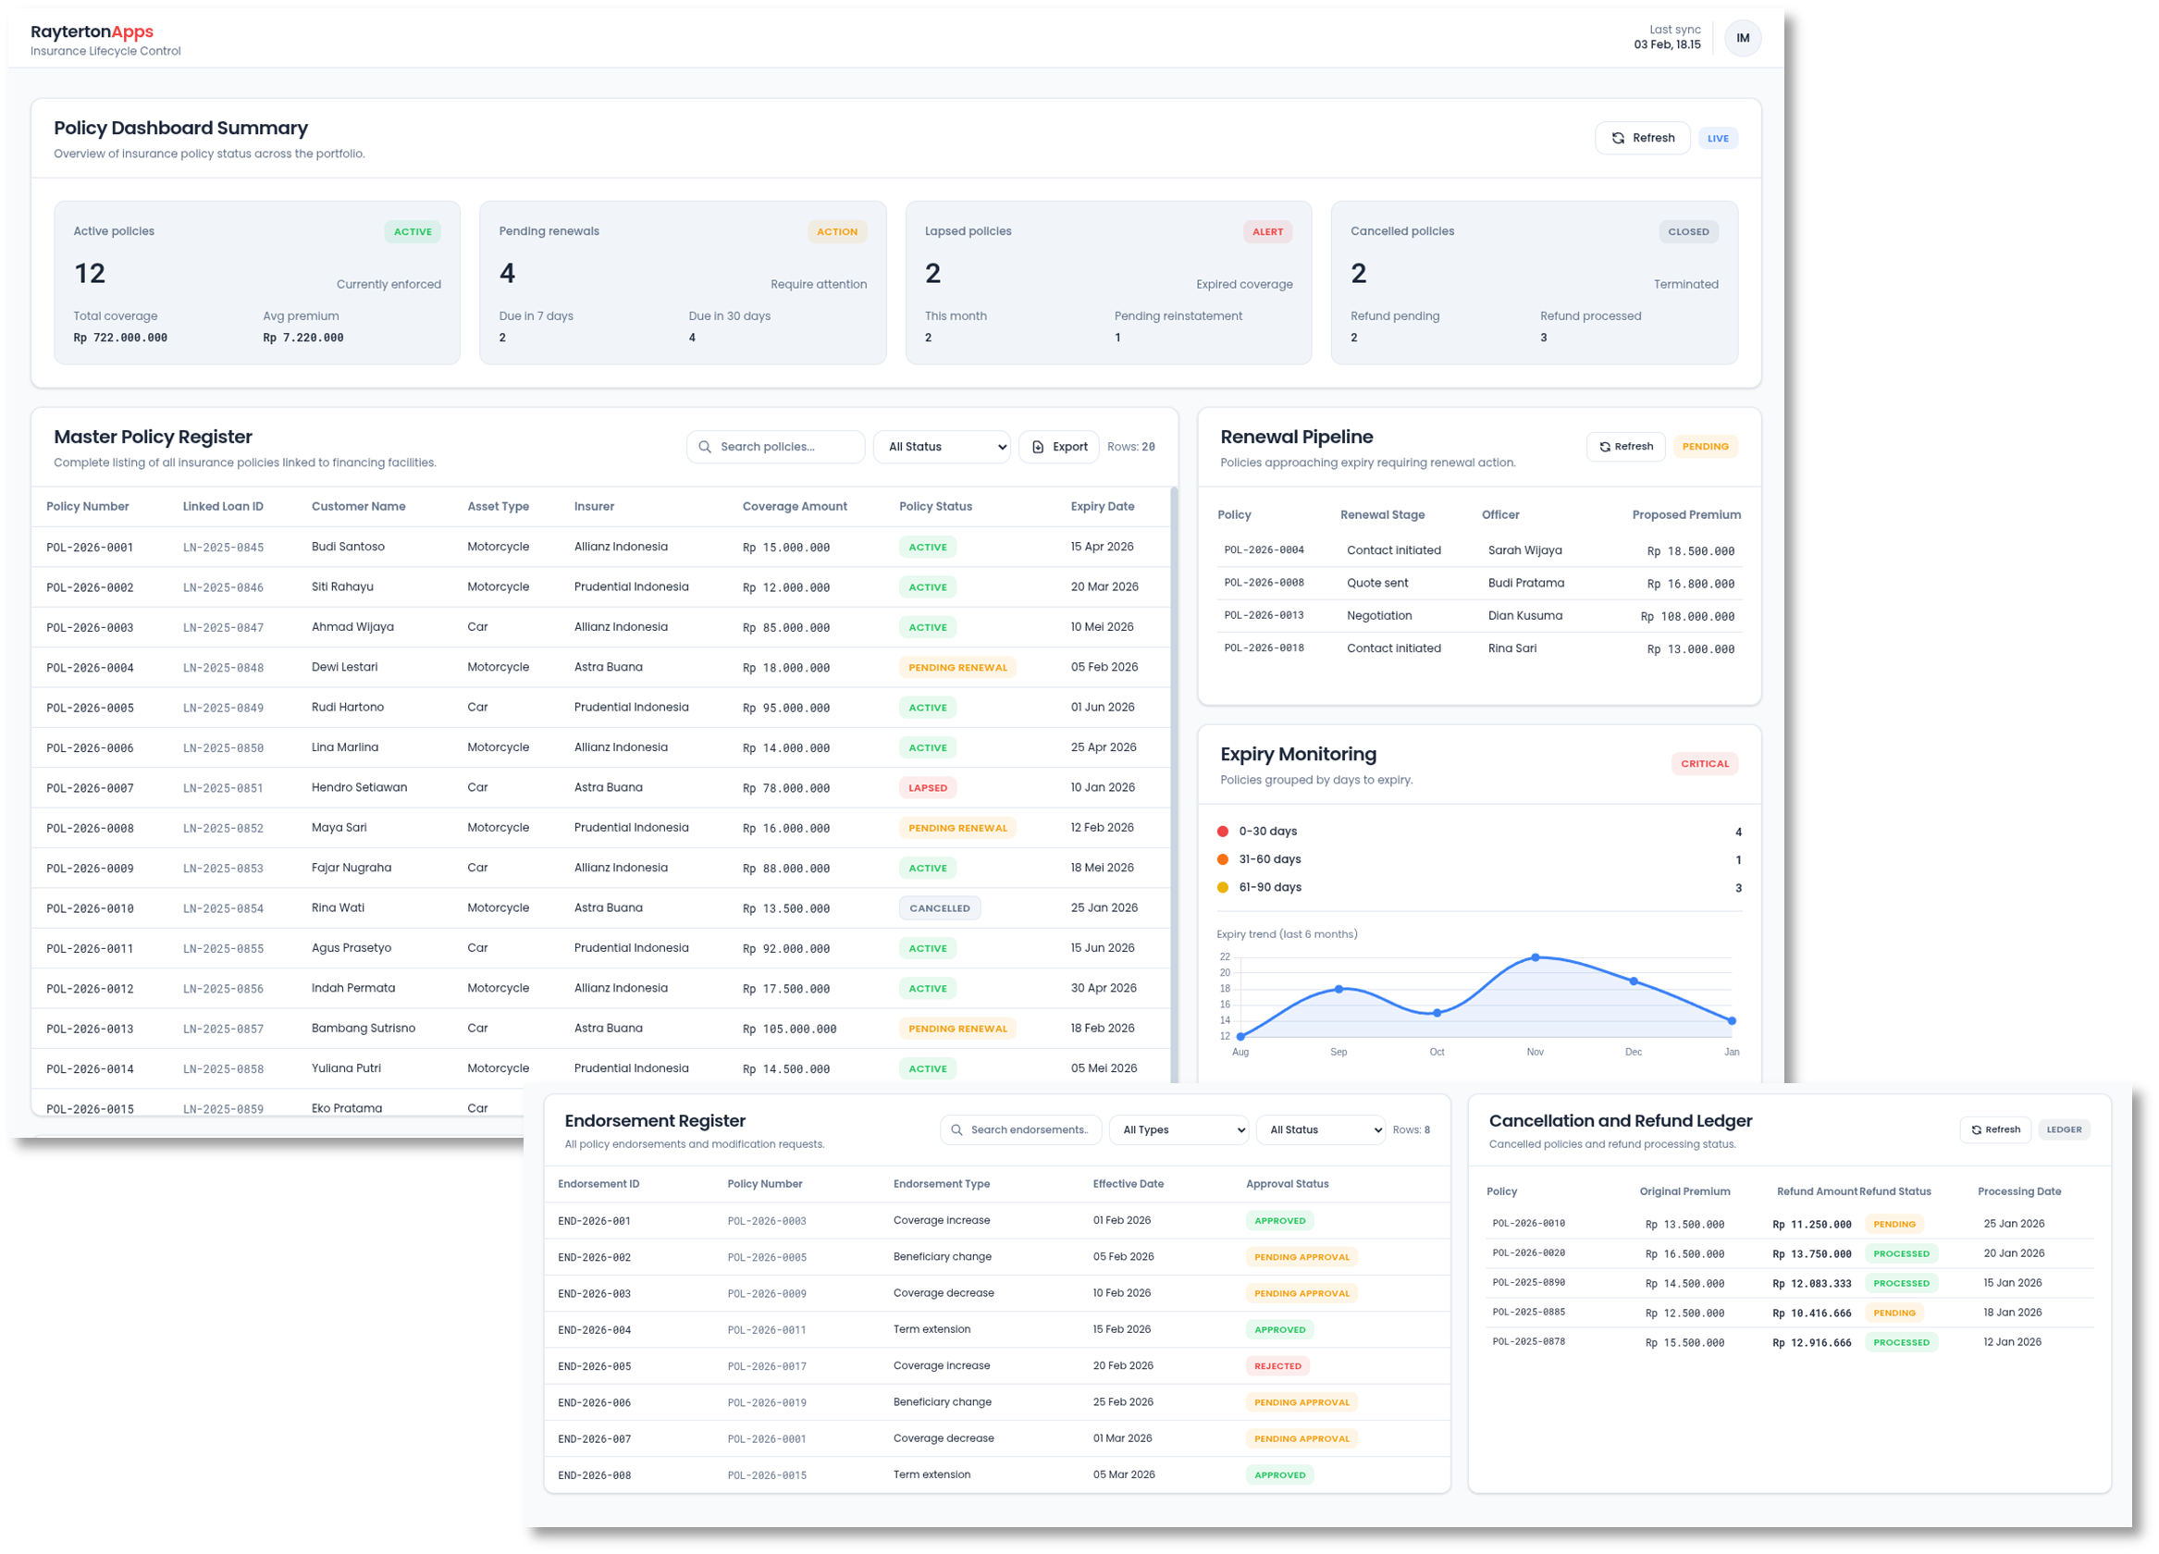Open the IM user avatar menu
This screenshot has width=2159, height=1554.
pyautogui.click(x=1742, y=38)
